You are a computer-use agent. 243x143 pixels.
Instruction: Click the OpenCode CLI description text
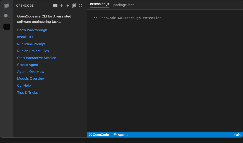(x=44, y=19)
